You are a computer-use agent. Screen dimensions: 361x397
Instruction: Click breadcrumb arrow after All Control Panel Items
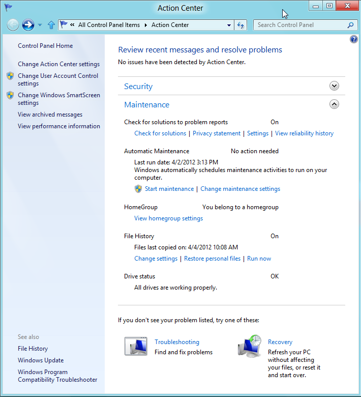tap(146, 25)
